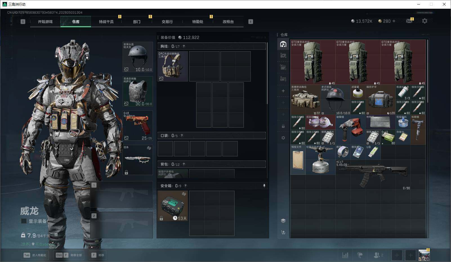Select the equipped 安保头盔 helmet slot
This screenshot has width=451, height=262.
click(138, 57)
